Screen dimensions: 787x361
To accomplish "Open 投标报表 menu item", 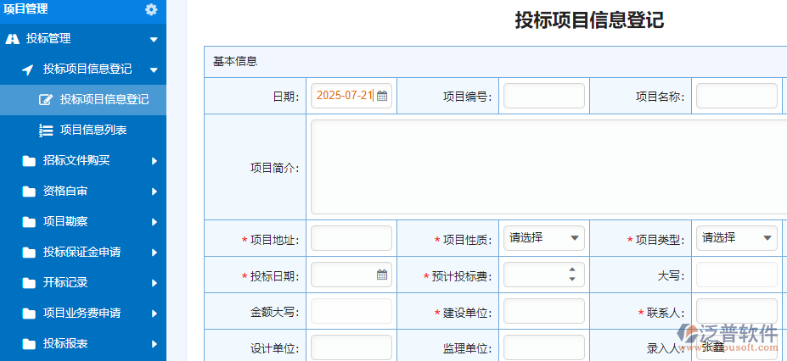I will tap(65, 344).
